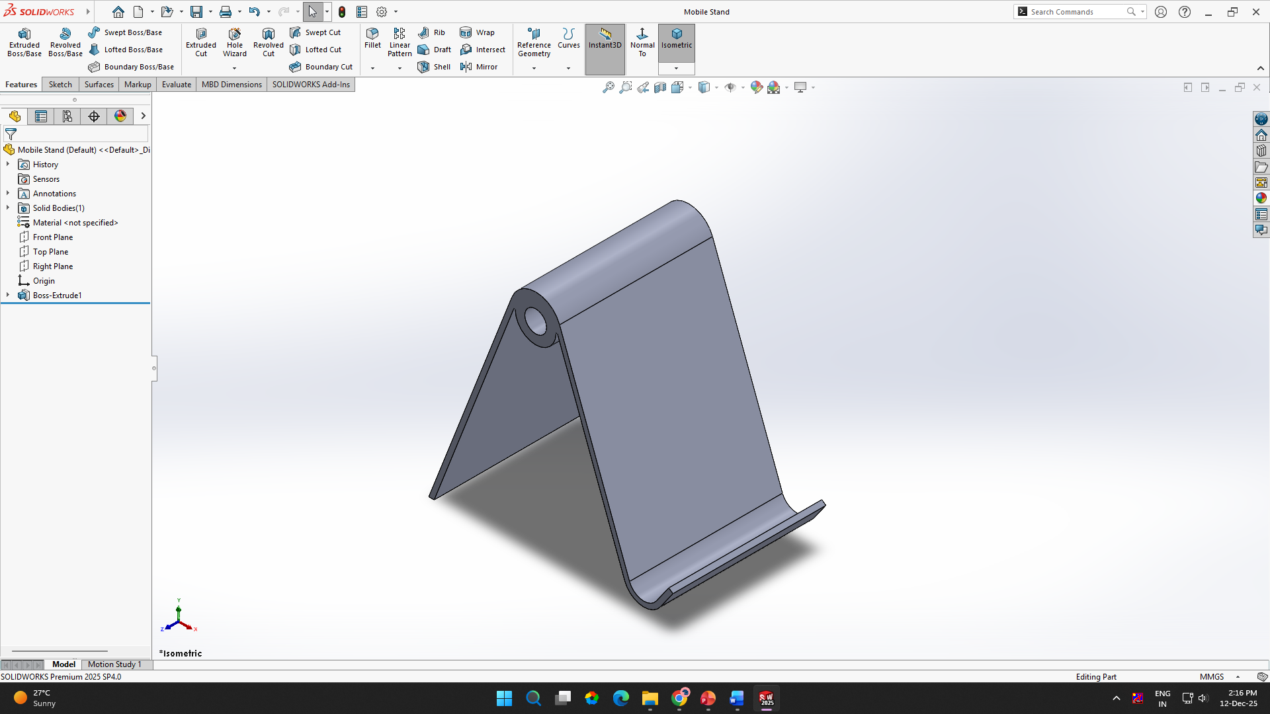1270x714 pixels.
Task: Mirror the selected feature
Action: pos(478,67)
